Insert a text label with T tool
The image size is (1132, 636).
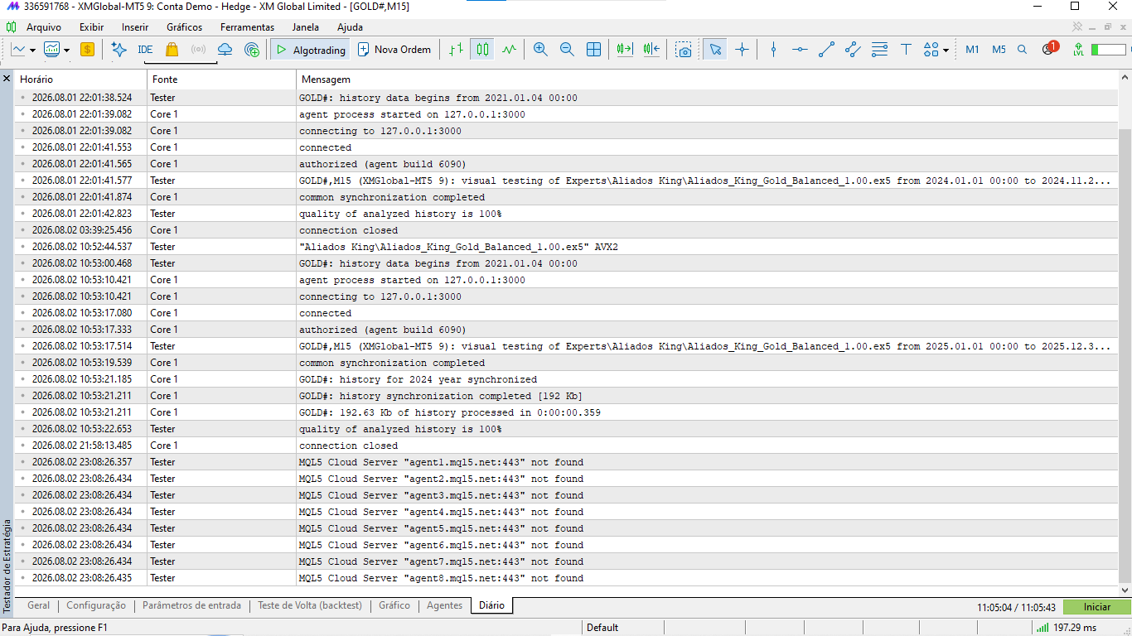(x=906, y=50)
